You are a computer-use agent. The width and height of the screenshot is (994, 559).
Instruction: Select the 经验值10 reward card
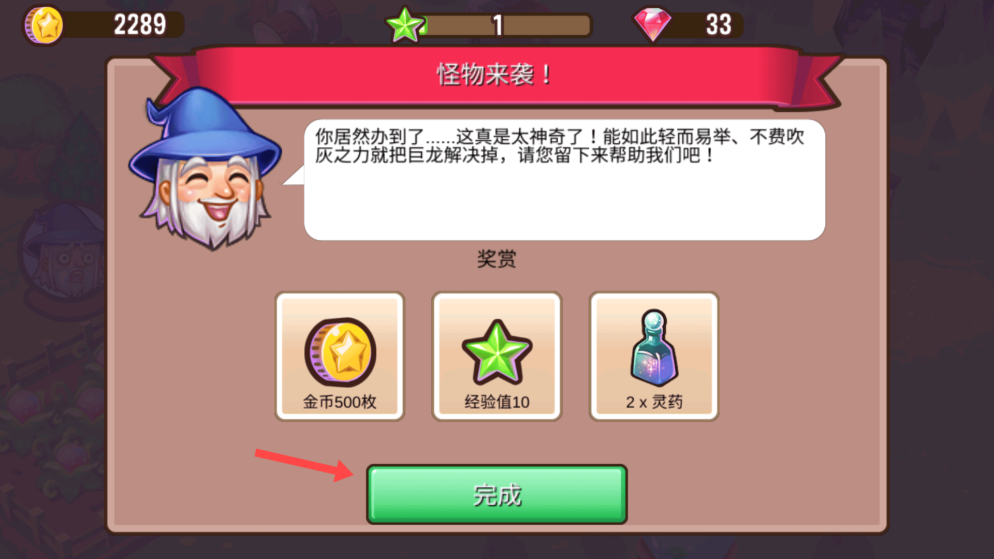[496, 356]
